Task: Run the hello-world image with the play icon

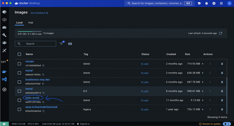Action: (203, 100)
